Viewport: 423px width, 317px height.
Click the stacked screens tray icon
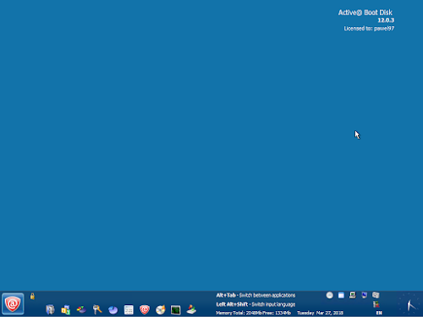(376, 295)
